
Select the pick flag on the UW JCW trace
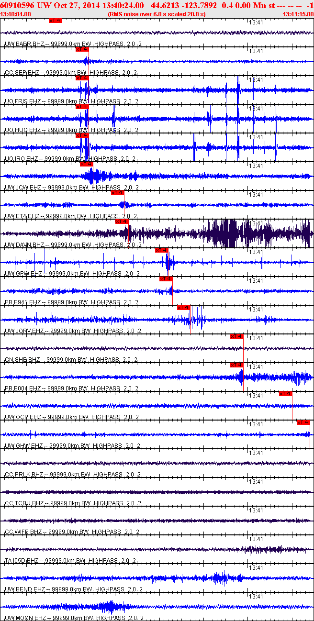point(86,164)
